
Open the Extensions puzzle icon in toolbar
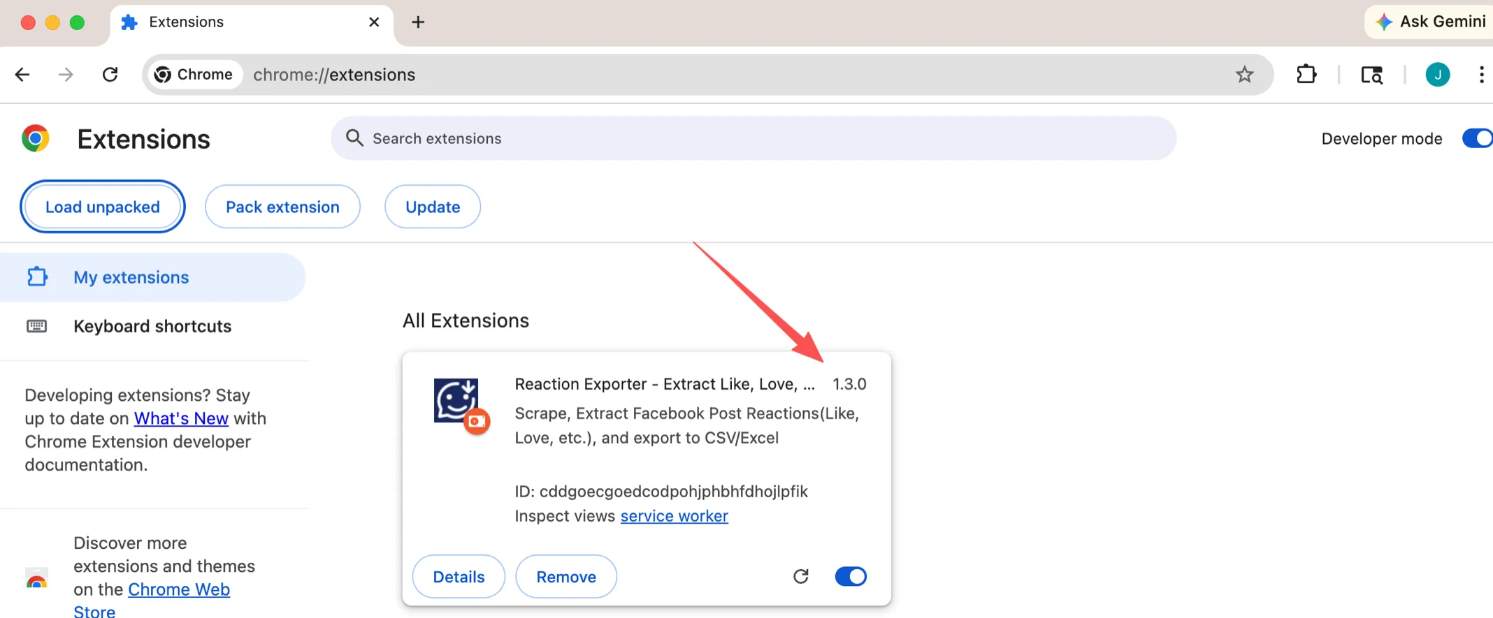[1306, 75]
